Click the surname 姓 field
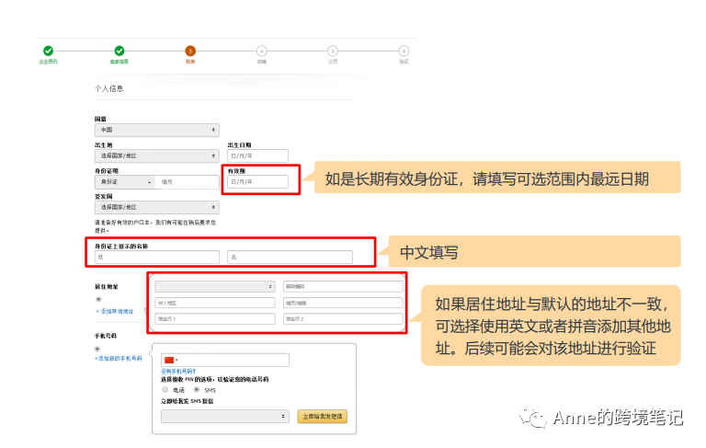 click(x=156, y=257)
